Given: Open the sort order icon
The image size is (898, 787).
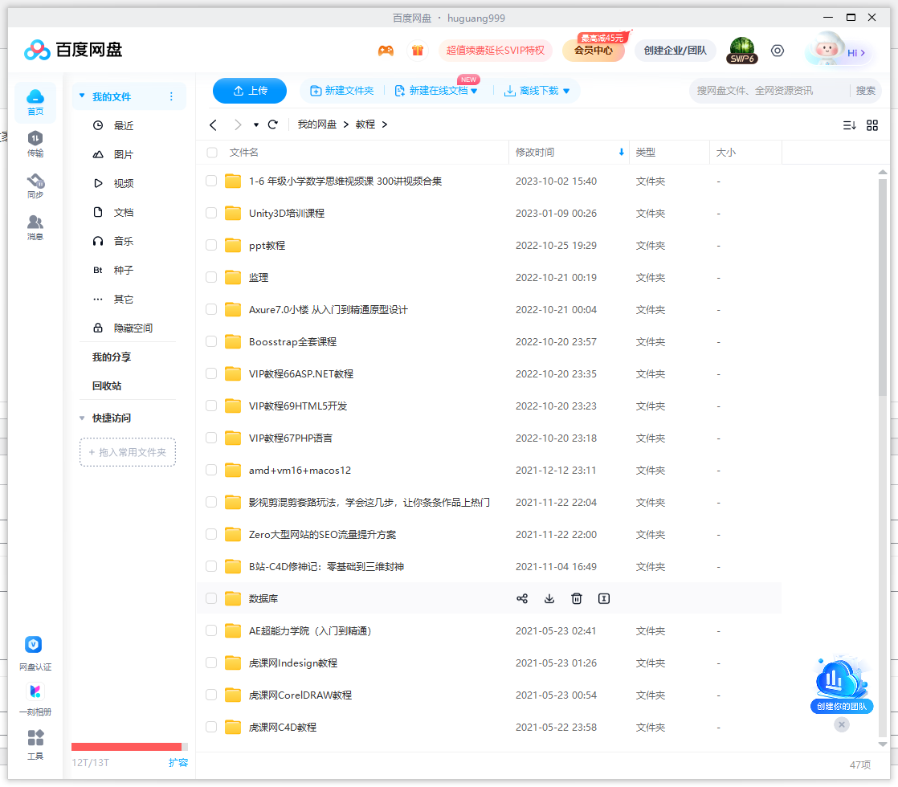Looking at the screenshot, I should click(x=849, y=124).
